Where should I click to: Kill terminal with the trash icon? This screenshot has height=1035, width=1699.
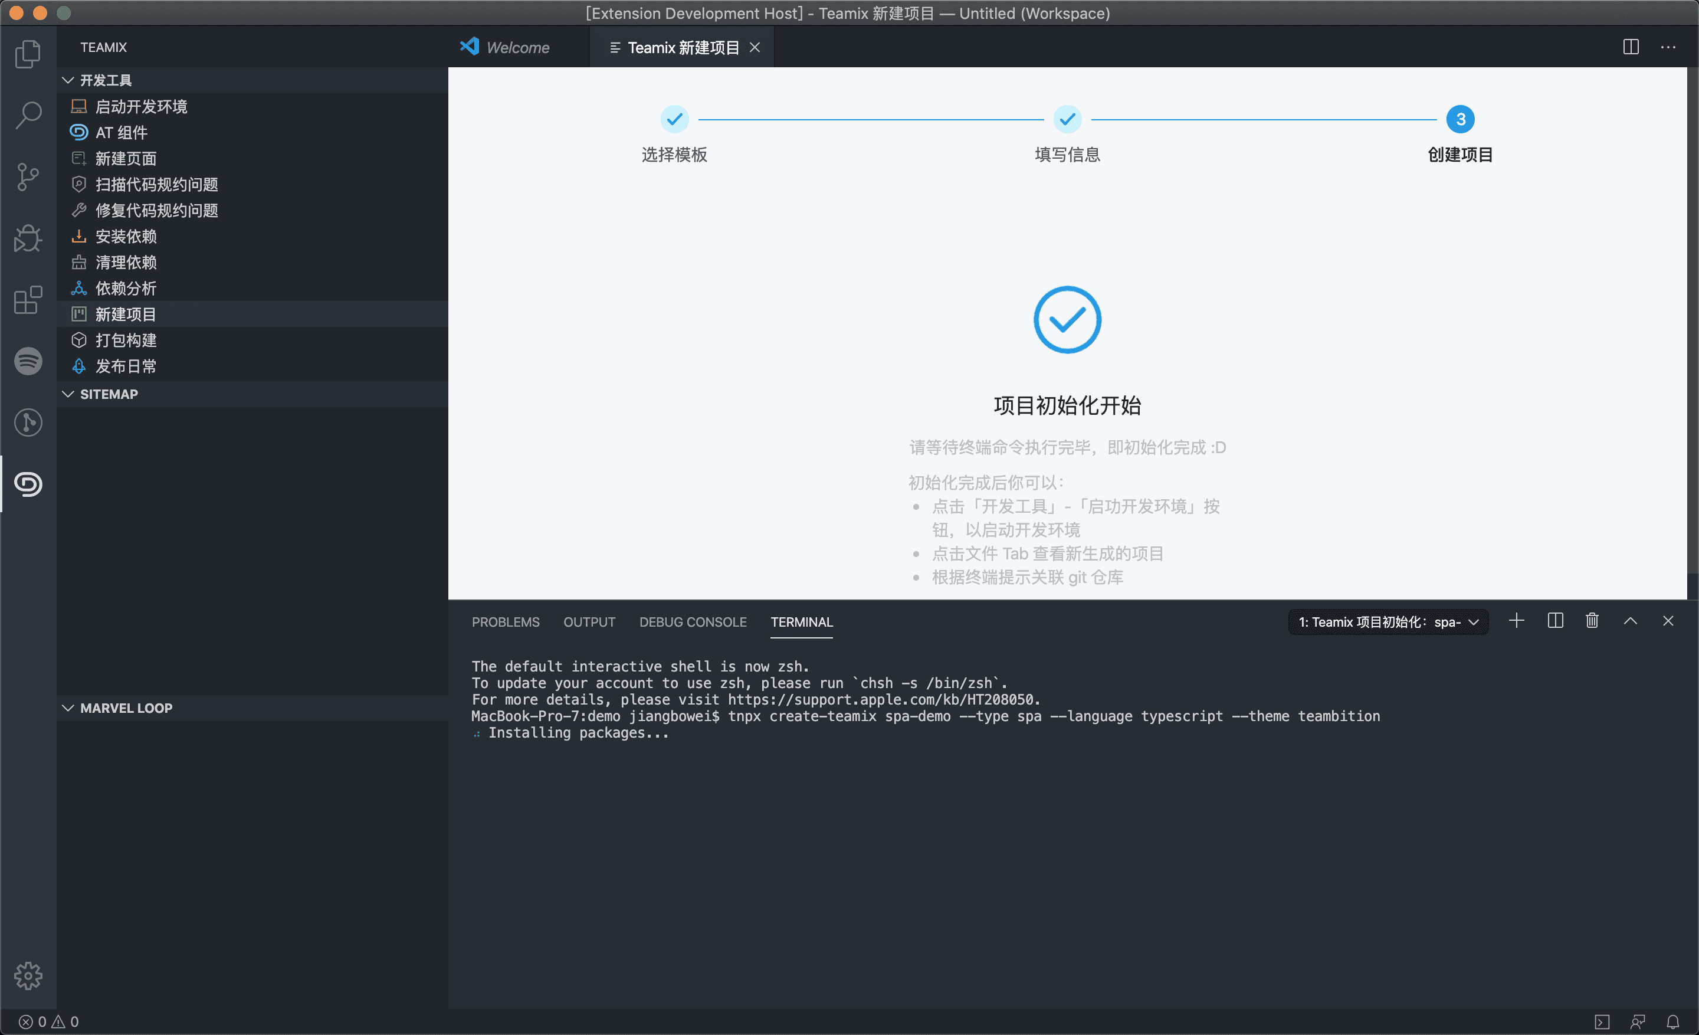(1592, 621)
